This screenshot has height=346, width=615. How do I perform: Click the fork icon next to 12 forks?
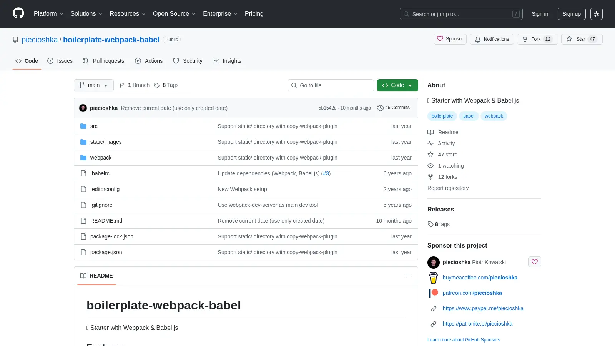430,177
